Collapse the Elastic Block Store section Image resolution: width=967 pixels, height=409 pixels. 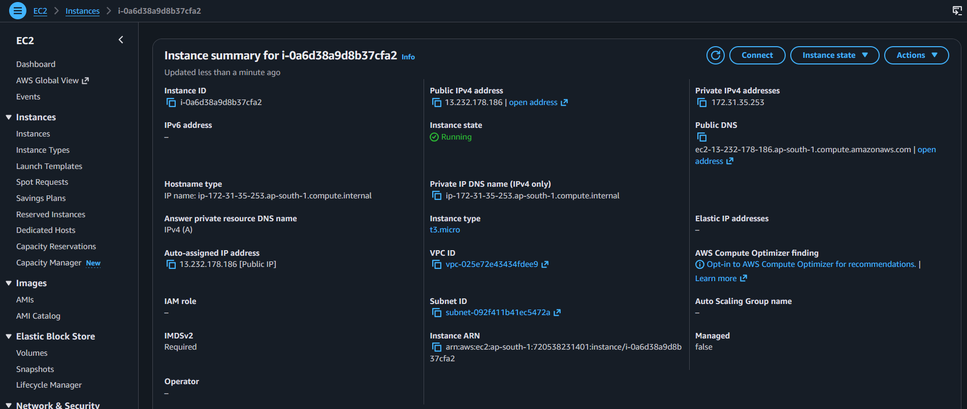pyautogui.click(x=9, y=336)
